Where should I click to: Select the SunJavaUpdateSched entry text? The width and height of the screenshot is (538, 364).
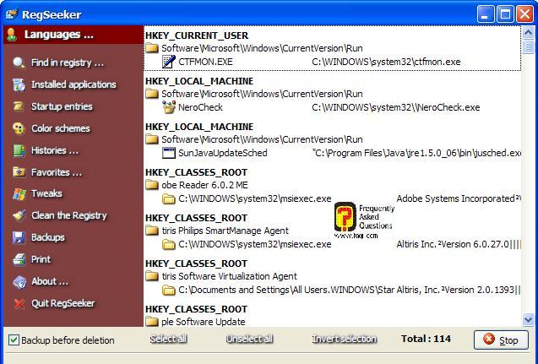pyautogui.click(x=223, y=153)
